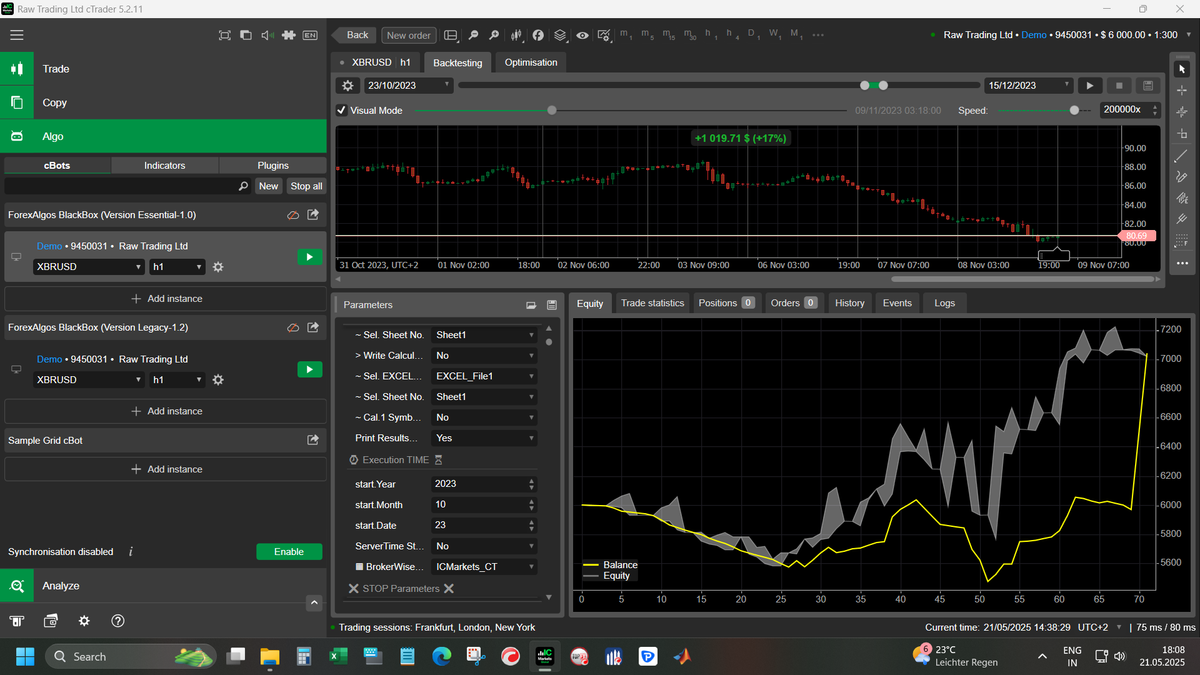Click the eye viewing options icon
Screen dimensions: 1200x675
582,36
